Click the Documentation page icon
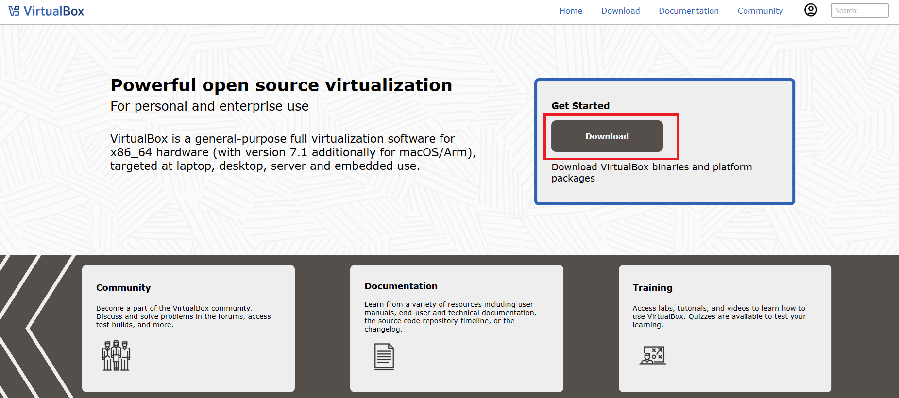 point(384,357)
